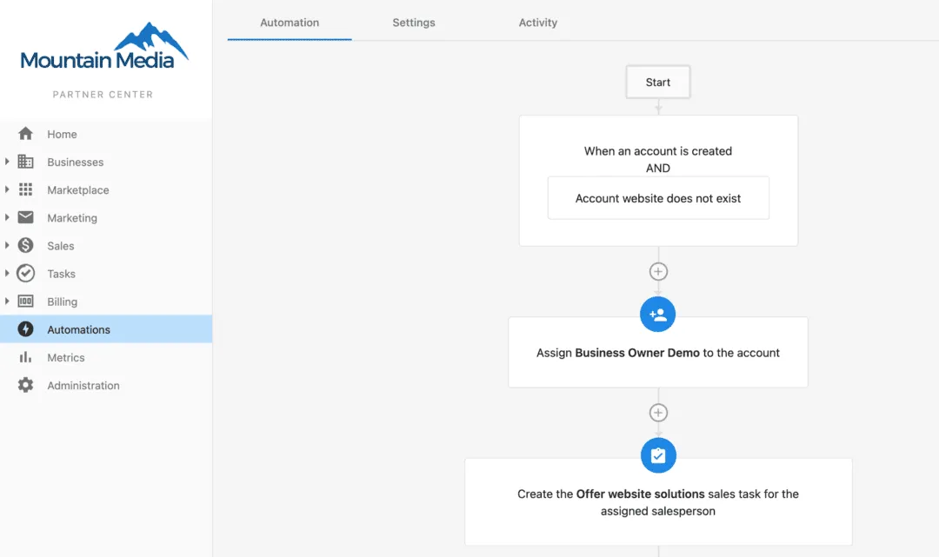This screenshot has height=557, width=939.
Task: Expand the Businesses sidebar section
Action: [x=9, y=162]
